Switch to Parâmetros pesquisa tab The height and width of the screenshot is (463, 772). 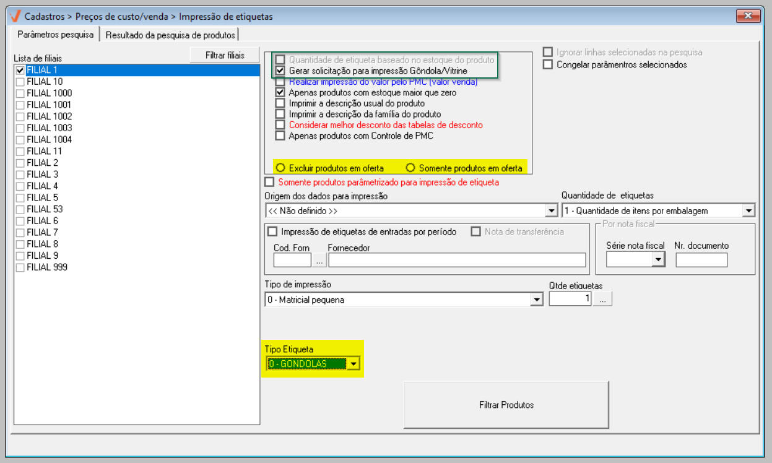coord(56,35)
